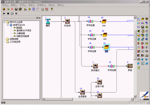The width and height of the screenshot is (150, 105).
Task: Select the 录音 recorder node numbered 9
Action: click(x=130, y=66)
